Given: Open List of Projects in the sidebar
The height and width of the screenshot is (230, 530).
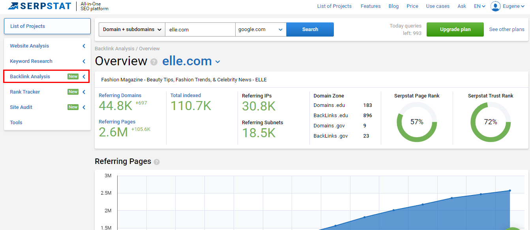Looking at the screenshot, I should [47, 26].
